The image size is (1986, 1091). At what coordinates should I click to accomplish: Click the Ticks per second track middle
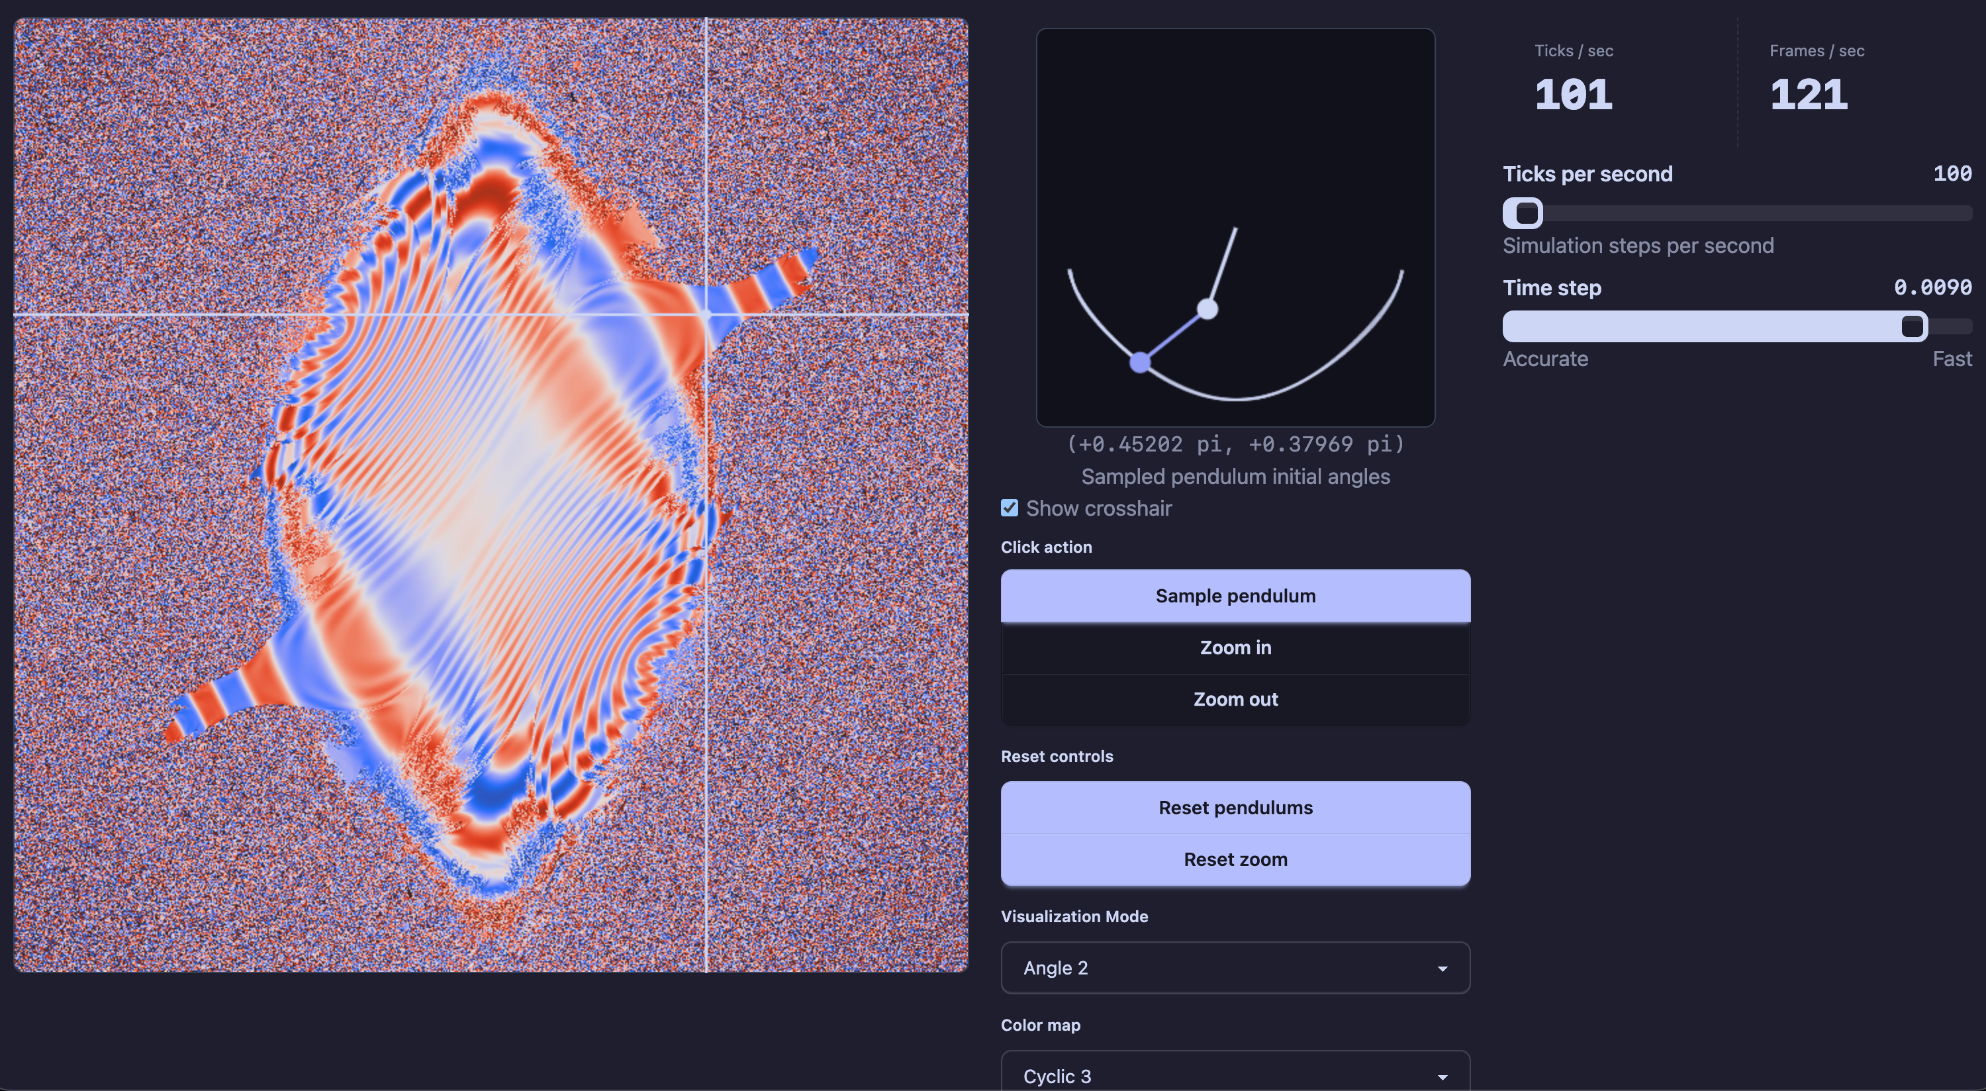coord(1738,214)
